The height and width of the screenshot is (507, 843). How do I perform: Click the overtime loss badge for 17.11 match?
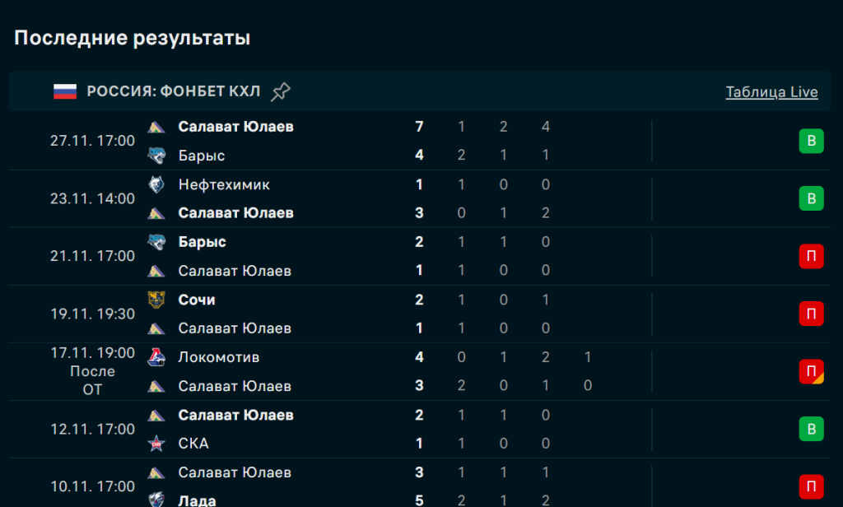tap(811, 371)
